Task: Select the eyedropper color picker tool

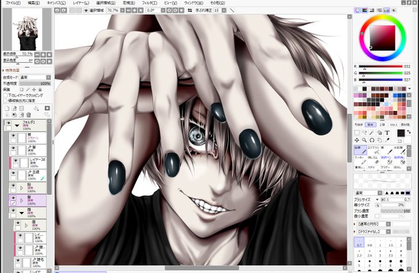Action: [387, 141]
